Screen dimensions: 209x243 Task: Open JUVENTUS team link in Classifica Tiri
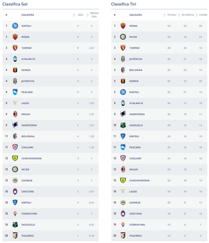tap(136, 59)
